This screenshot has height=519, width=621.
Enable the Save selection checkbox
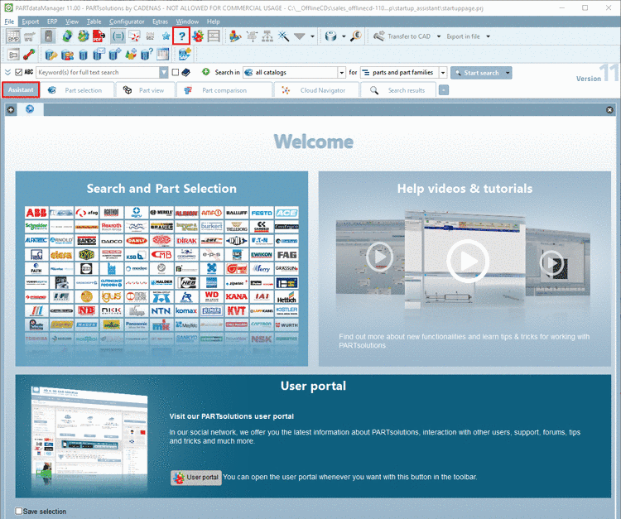tap(18, 511)
